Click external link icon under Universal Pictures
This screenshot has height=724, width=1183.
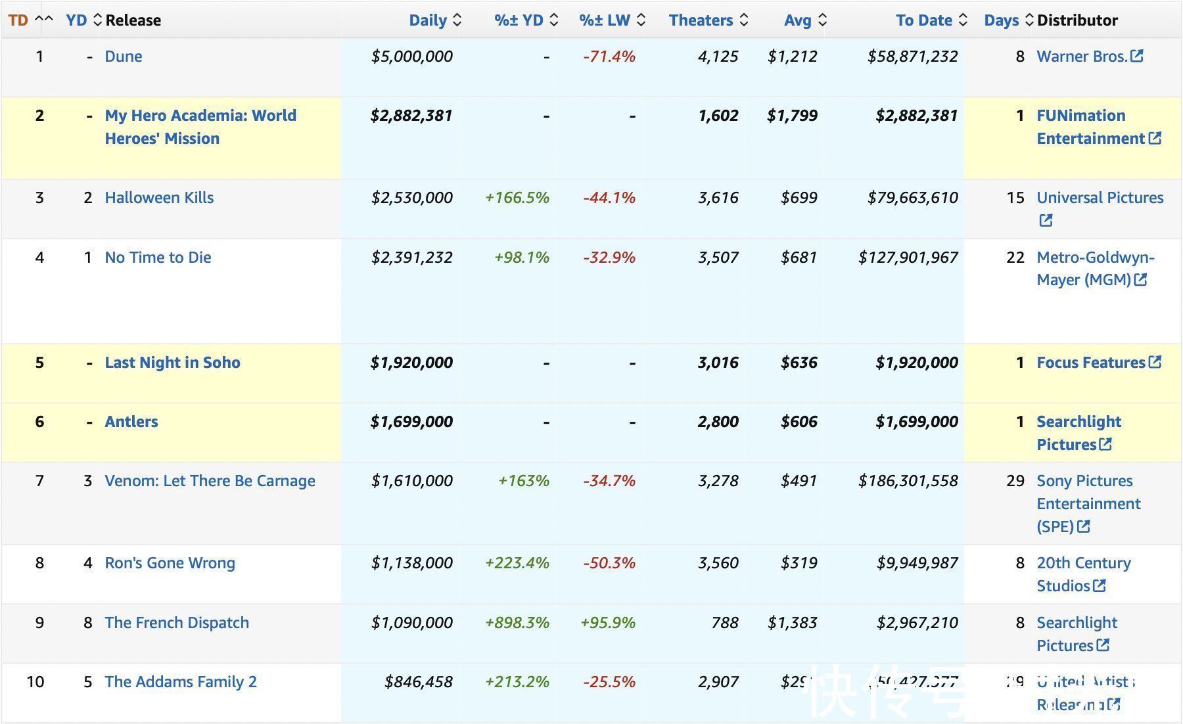coord(1046,221)
